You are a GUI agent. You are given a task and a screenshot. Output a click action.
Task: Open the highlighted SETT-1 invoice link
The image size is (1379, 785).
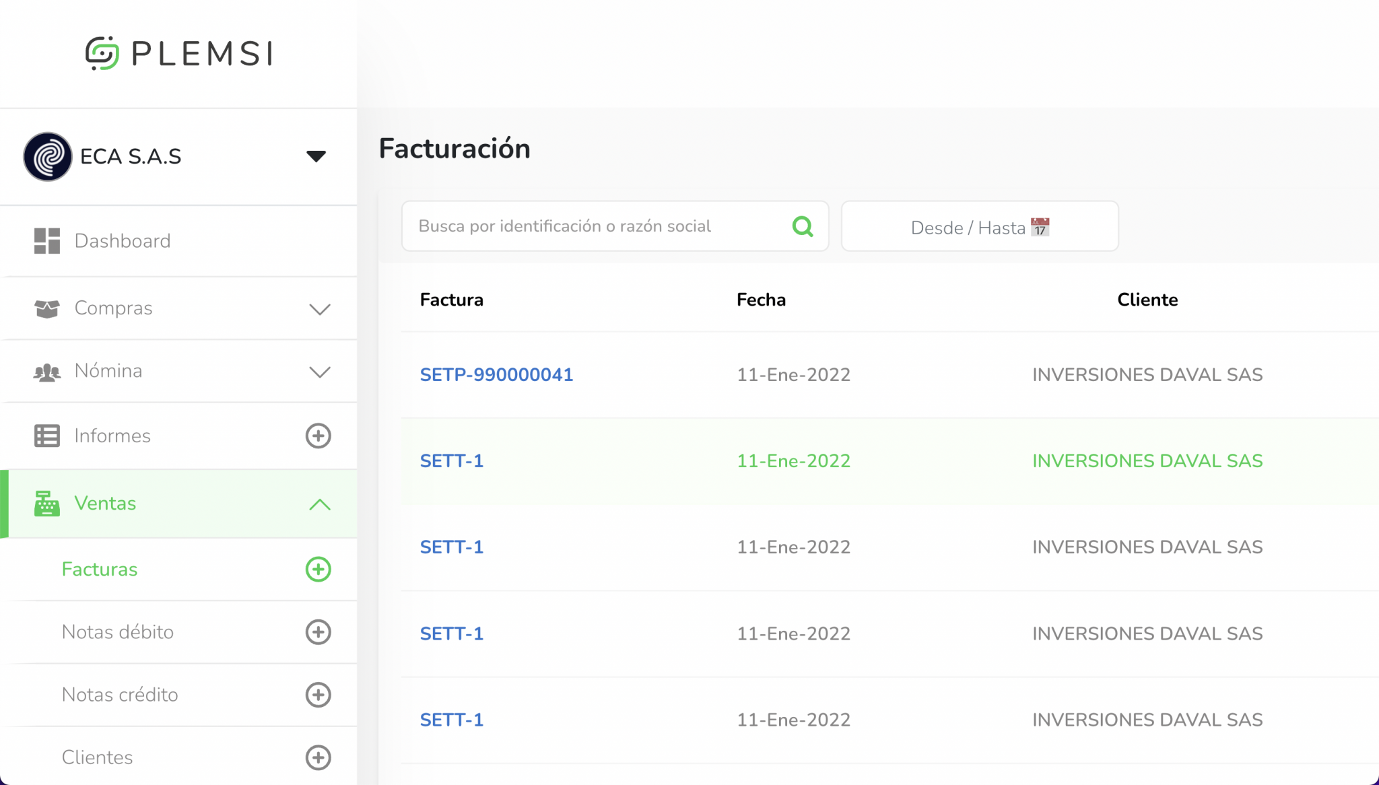[x=451, y=461]
